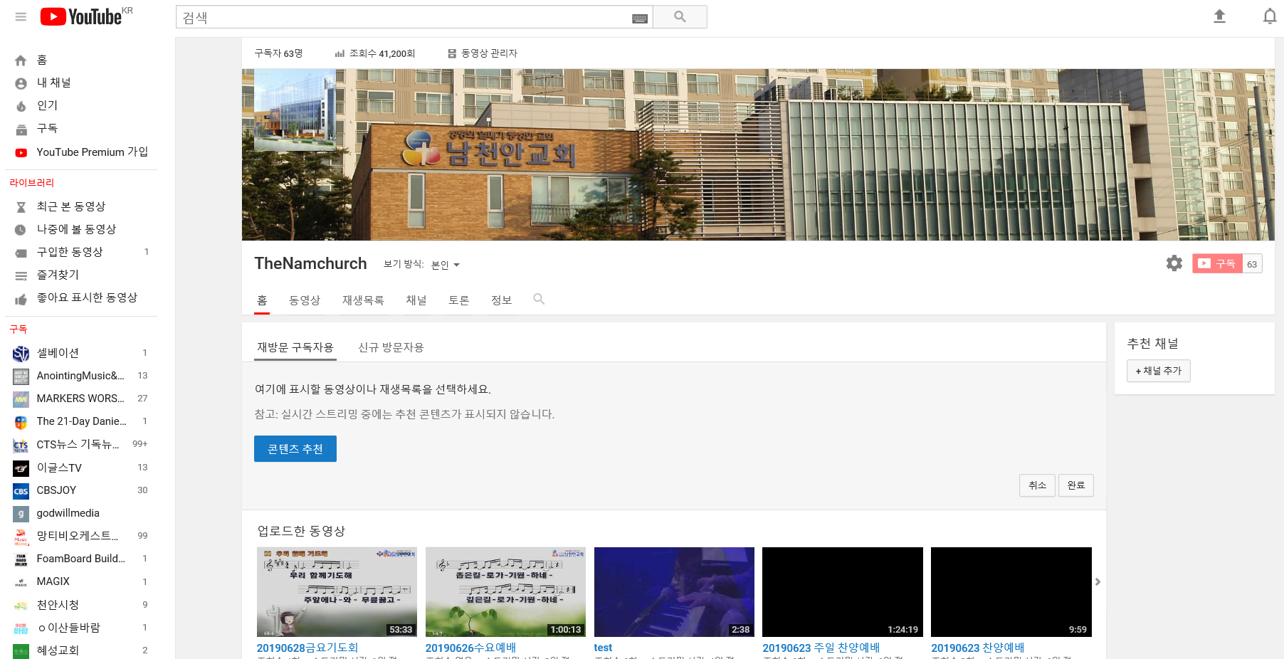The height and width of the screenshot is (659, 1284).
Task: Switch to 토론 tab
Action: click(x=459, y=300)
